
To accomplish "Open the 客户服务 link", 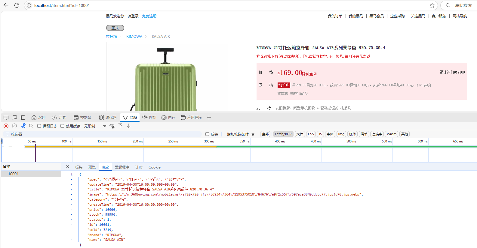I will click(439, 16).
